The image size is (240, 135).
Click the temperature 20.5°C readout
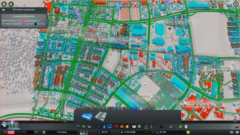point(105,132)
